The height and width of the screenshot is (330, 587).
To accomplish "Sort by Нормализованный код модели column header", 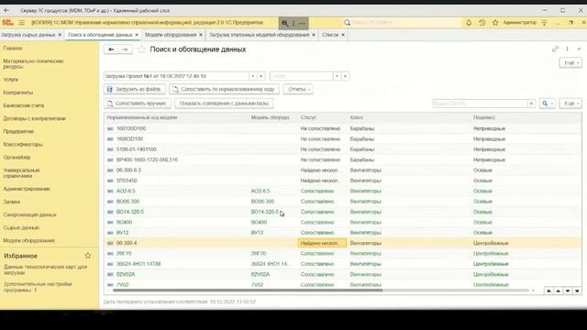I will pos(142,117).
